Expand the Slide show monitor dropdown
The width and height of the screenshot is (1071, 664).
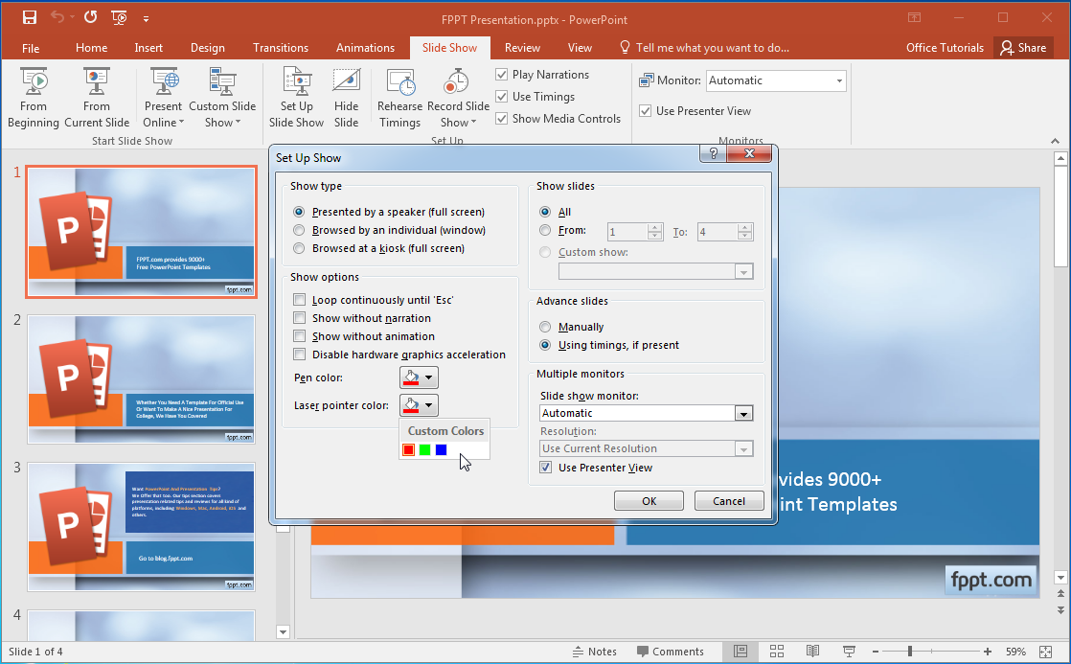tap(743, 413)
